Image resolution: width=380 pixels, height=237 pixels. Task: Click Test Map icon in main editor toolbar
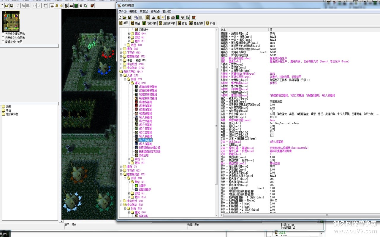(92, 6)
